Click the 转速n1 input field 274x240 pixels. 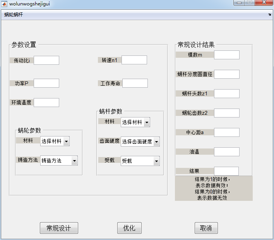pyautogui.click(x=134, y=60)
